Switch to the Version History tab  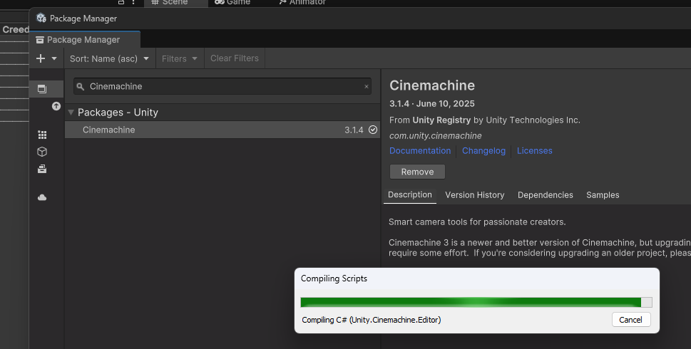click(x=475, y=195)
